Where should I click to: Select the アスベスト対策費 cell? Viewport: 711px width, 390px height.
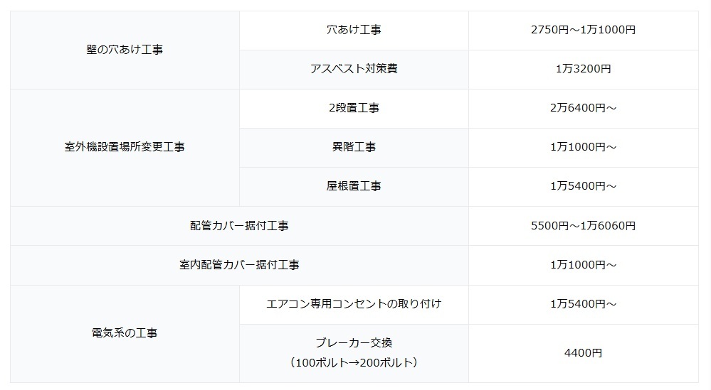coord(354,69)
